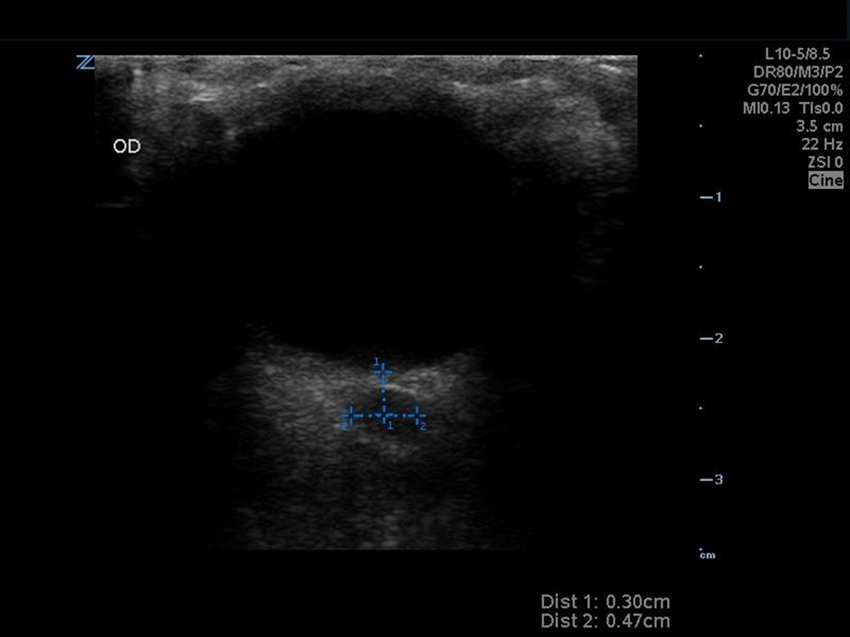Click the G70/E2/100% gain text
Screen dimensions: 850x637
795,90
